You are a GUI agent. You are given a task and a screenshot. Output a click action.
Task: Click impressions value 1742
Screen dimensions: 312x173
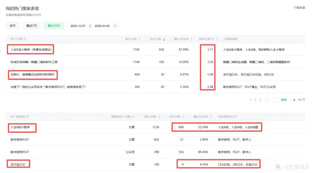point(136,50)
